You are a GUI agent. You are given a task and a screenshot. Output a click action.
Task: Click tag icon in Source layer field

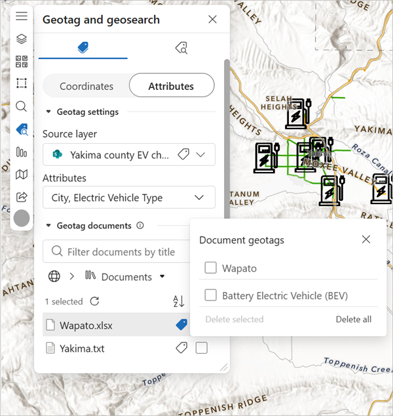point(183,154)
